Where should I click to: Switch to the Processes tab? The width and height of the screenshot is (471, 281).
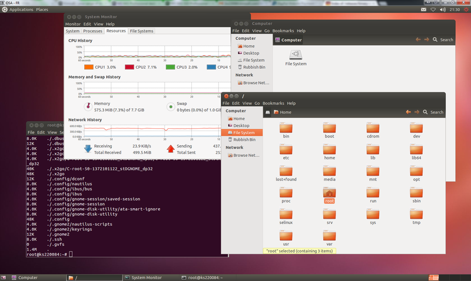click(x=92, y=31)
